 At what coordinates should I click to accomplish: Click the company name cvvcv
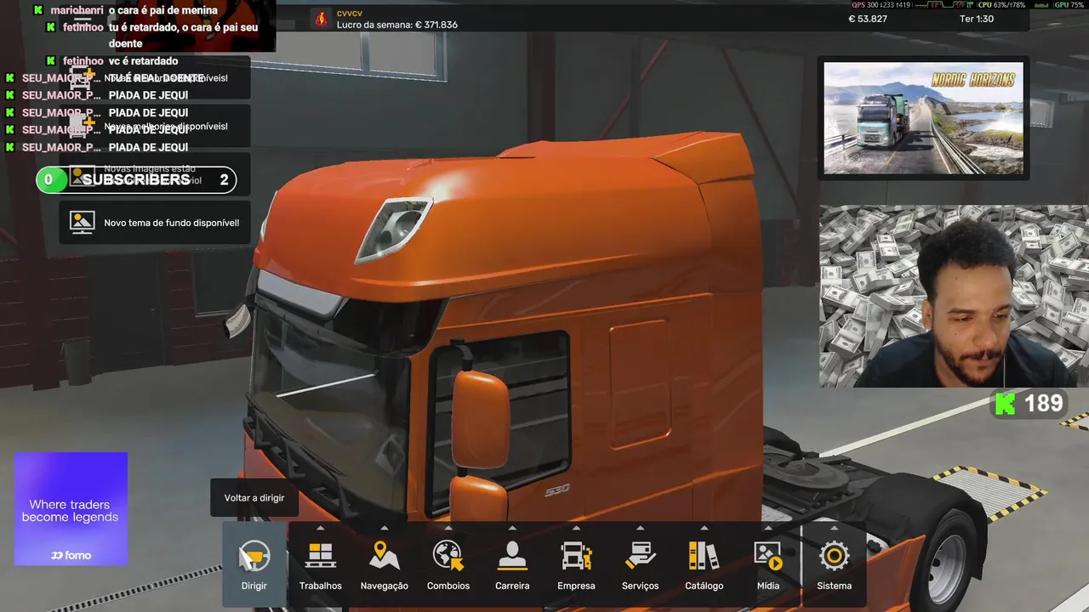tap(350, 13)
